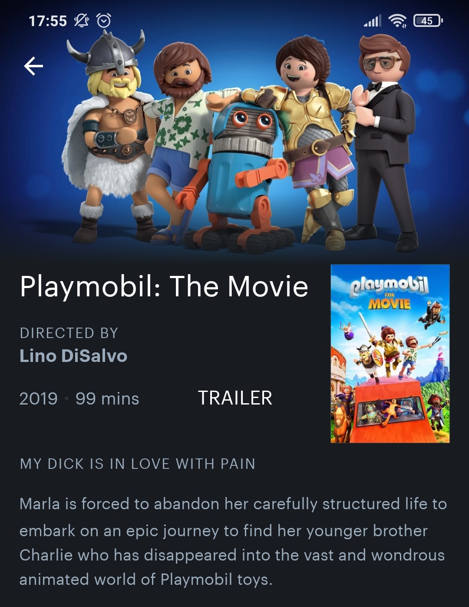
Task: Tap the Wi-Fi status icon
Action: coord(397,20)
